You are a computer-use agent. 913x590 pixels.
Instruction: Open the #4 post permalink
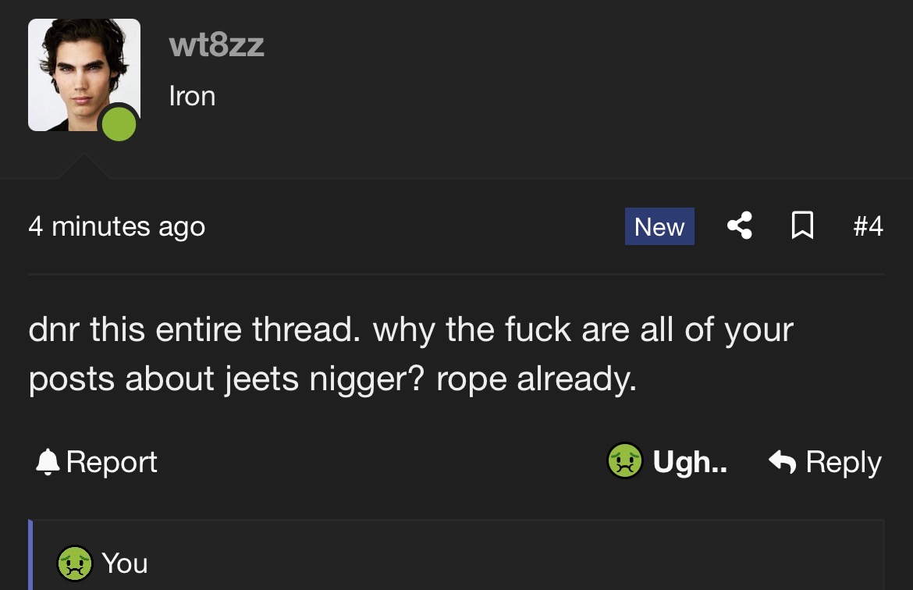pyautogui.click(x=869, y=226)
